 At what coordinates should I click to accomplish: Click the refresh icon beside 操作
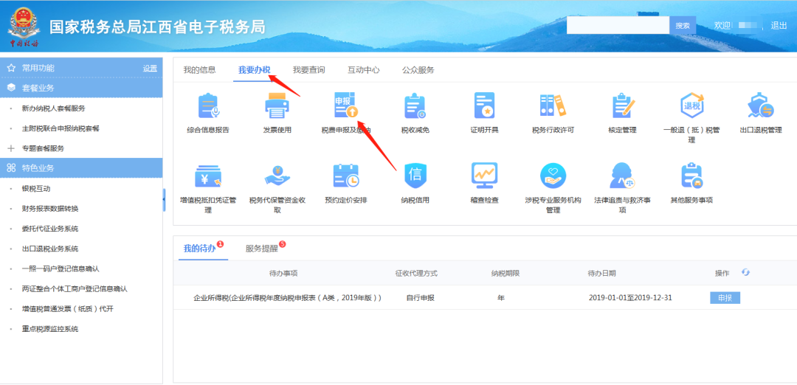(x=745, y=273)
